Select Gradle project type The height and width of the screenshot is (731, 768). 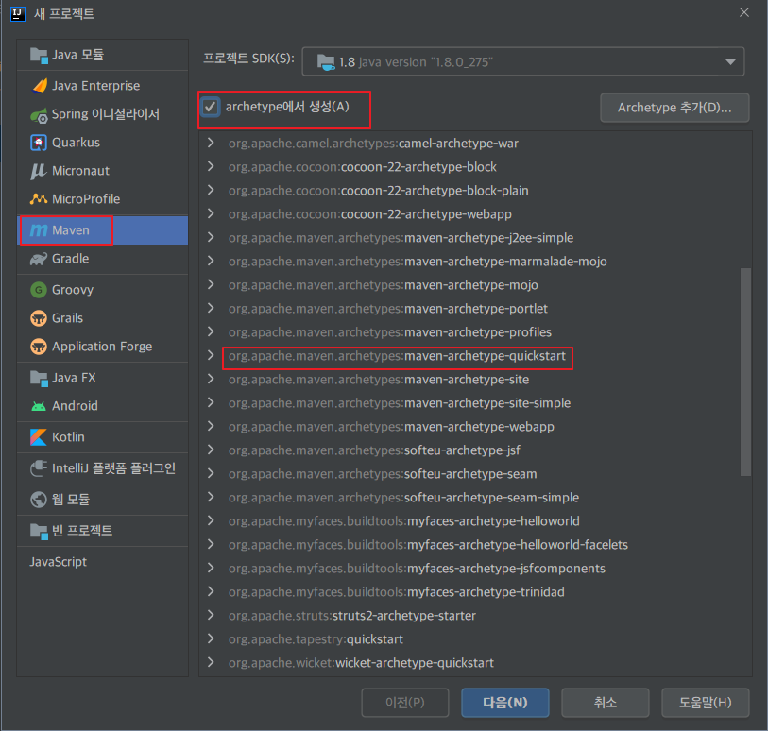(102, 259)
